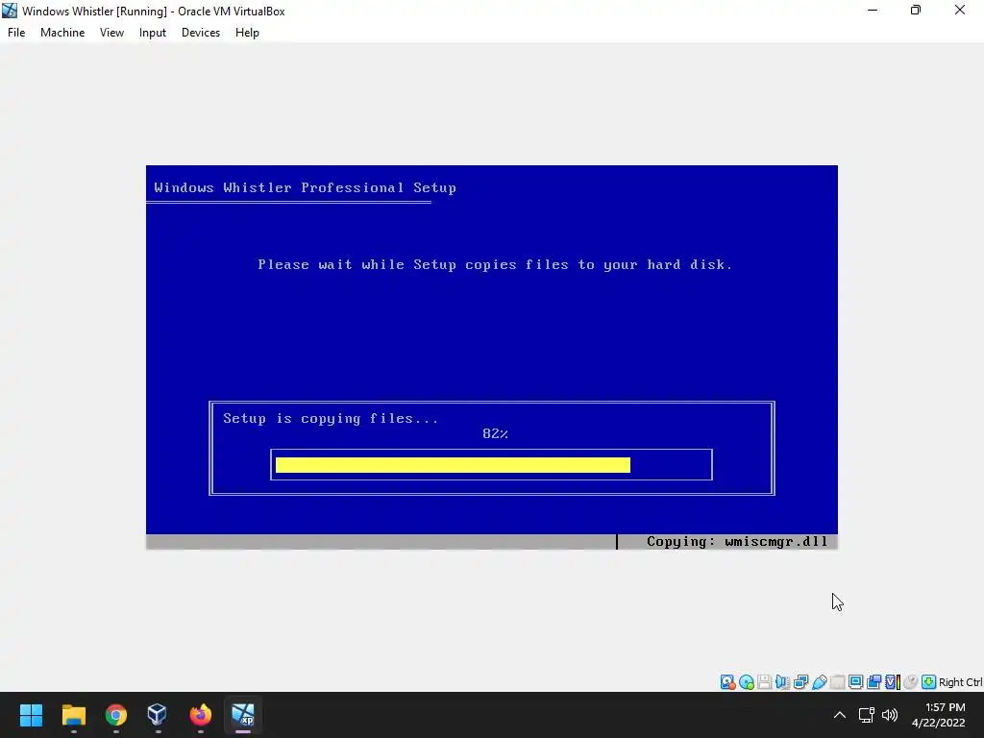Viewport: 984px width, 738px height.
Task: Click the recording status icon
Action: [873, 682]
